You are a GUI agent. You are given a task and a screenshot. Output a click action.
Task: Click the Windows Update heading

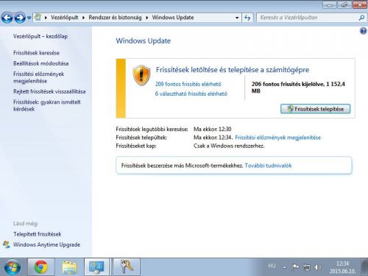pos(144,40)
